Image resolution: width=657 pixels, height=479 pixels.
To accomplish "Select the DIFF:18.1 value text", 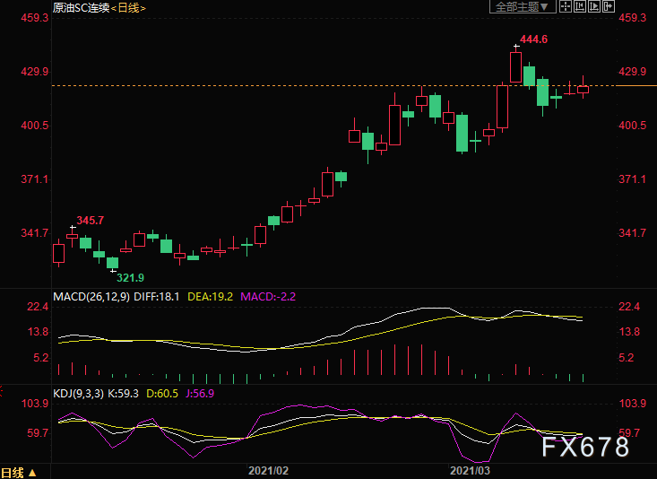I will 156,297.
